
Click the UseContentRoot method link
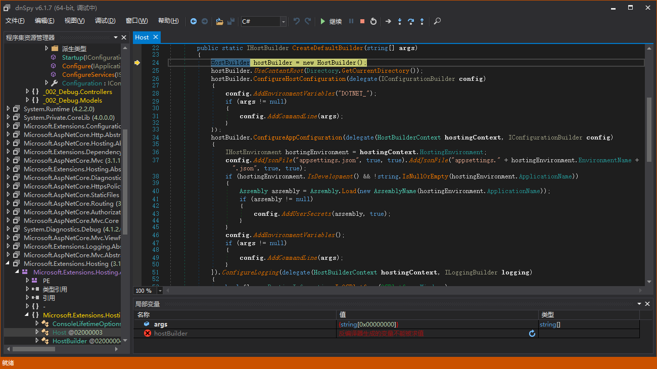278,71
